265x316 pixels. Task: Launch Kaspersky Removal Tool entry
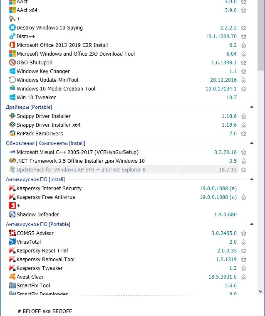click(x=45, y=260)
